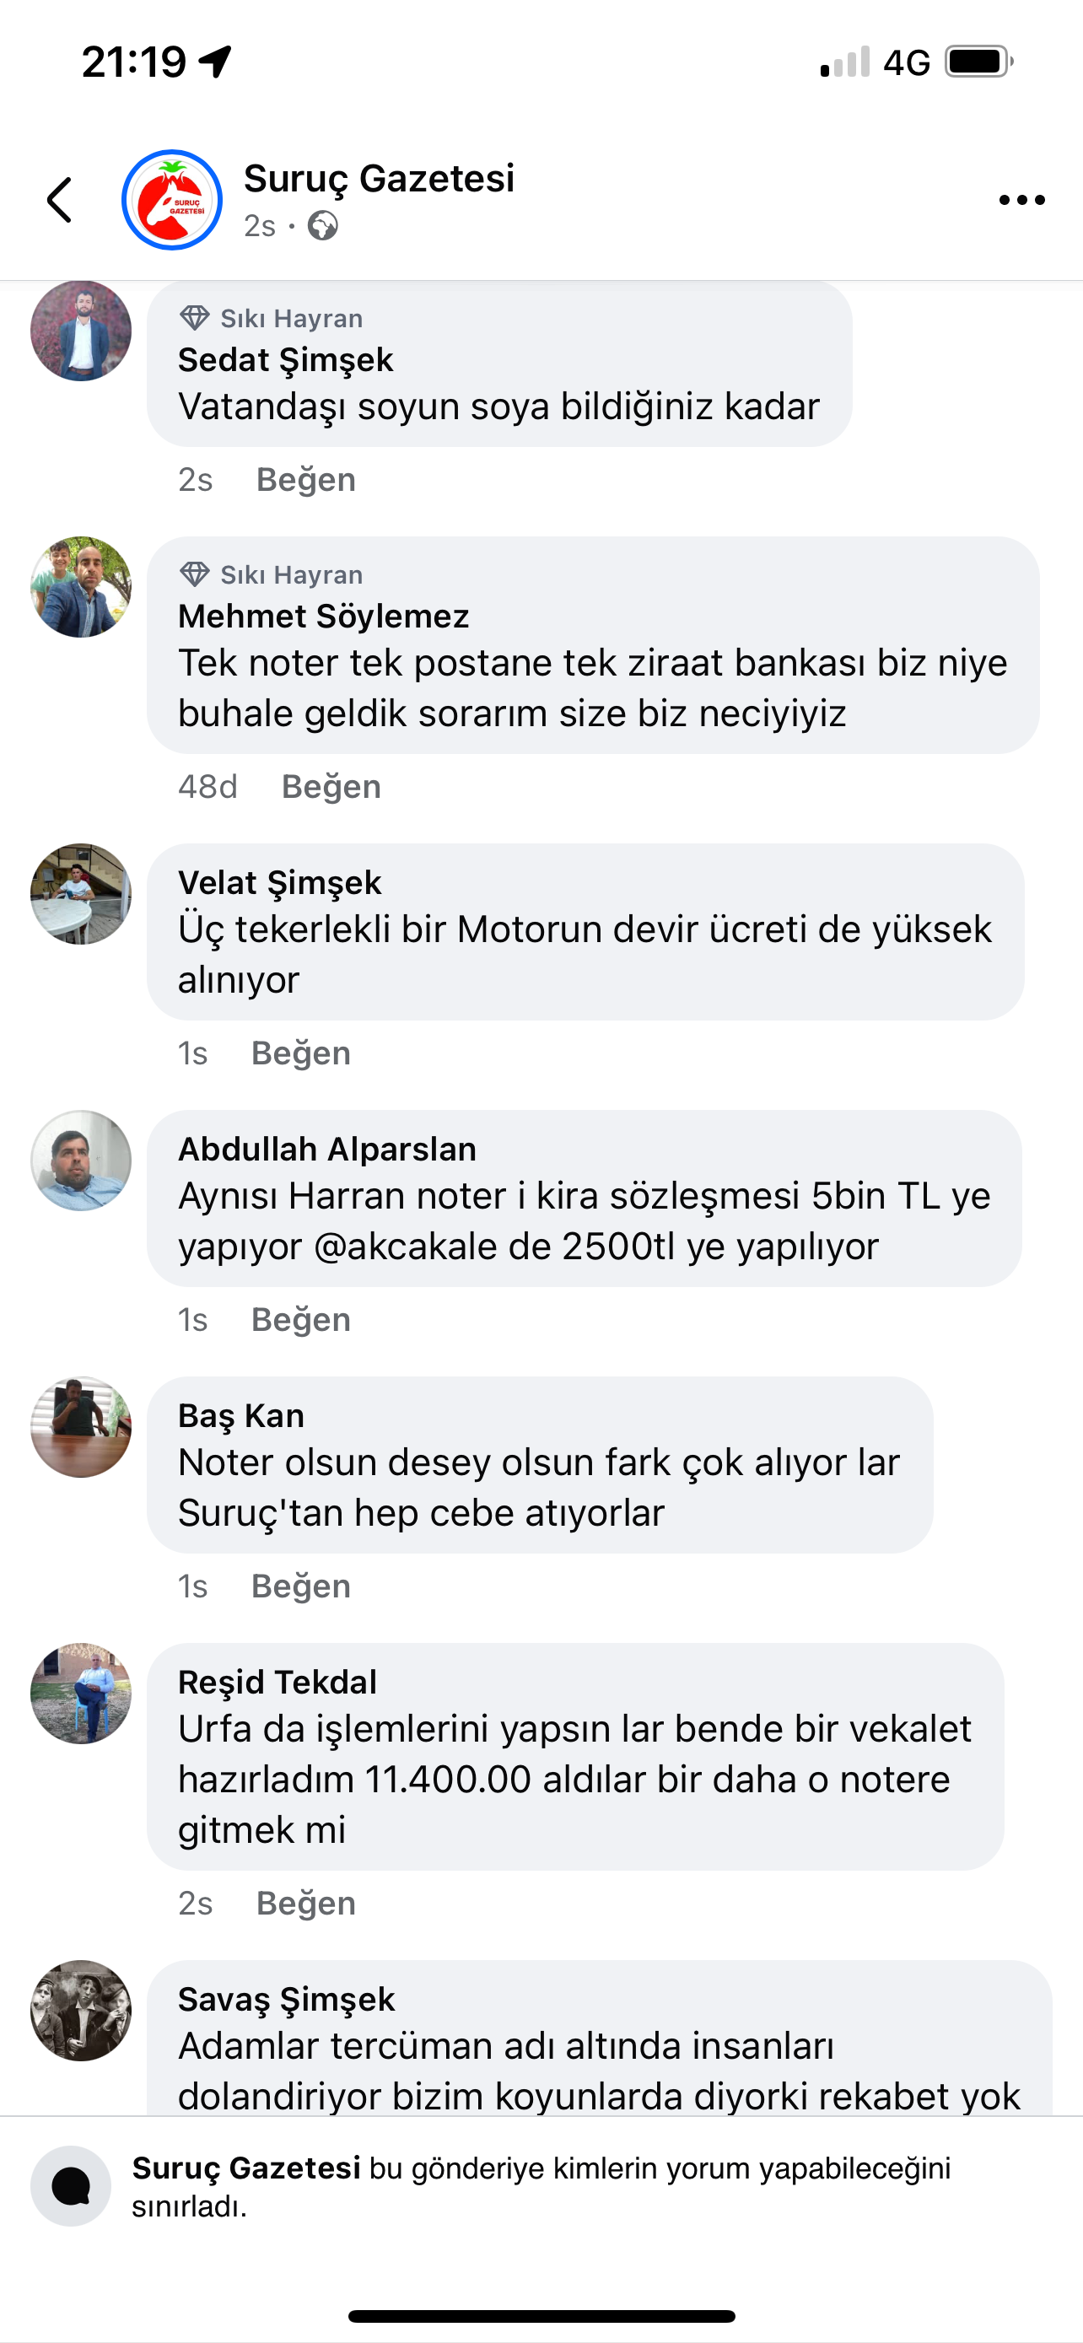Open Suruç Gazetesi page name in header
Viewport: 1083px width, 2343px height.
click(380, 178)
